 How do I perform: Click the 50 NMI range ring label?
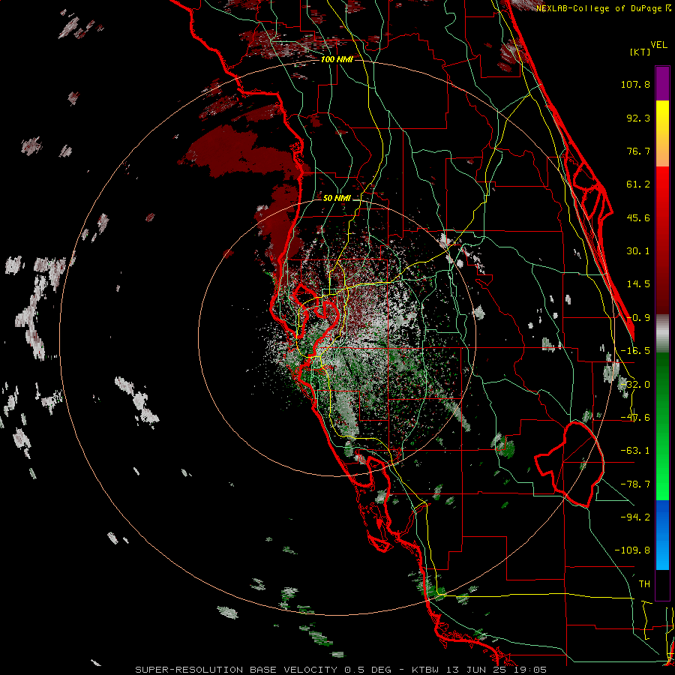tap(337, 198)
